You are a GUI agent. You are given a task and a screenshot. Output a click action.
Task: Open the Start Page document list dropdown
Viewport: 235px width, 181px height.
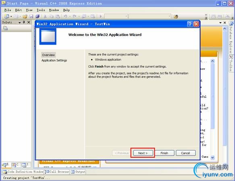tap(220, 23)
